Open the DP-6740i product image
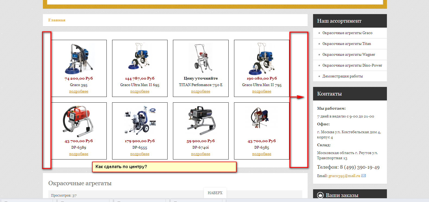This screenshot has width=429, height=202. point(201,120)
